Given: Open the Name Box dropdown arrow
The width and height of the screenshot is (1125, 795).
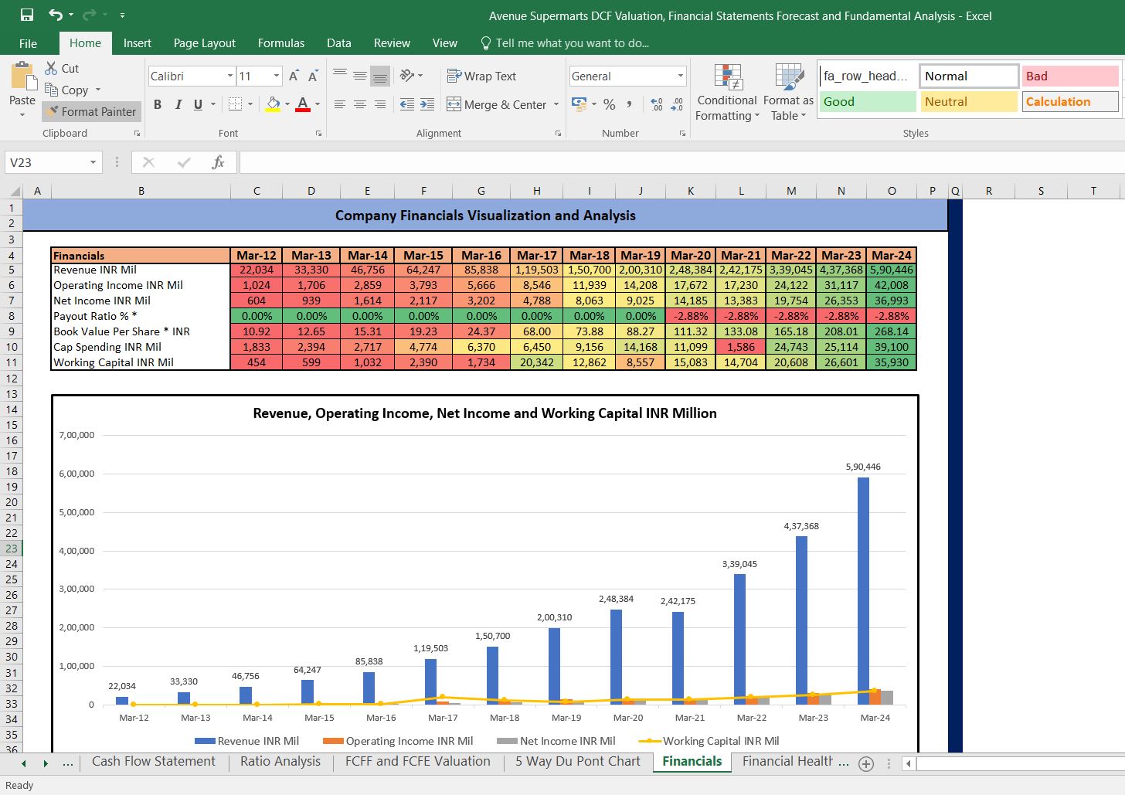Looking at the screenshot, I should click(x=93, y=162).
